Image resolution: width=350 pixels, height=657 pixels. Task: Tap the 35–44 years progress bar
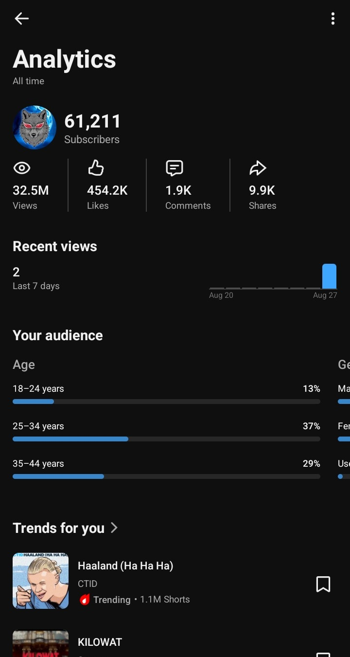coord(166,476)
